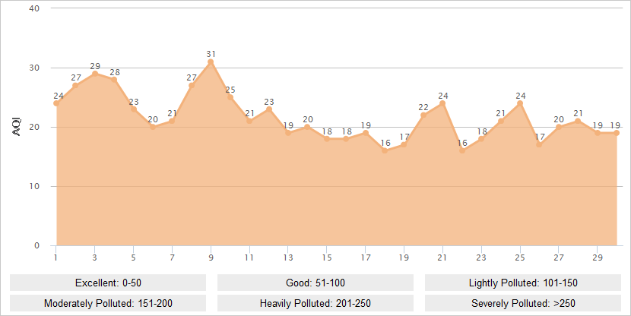Viewport: 631px width, 316px height.
Task: Click the 'Lightly Polluted: 101-150' legend box
Action: (523, 283)
